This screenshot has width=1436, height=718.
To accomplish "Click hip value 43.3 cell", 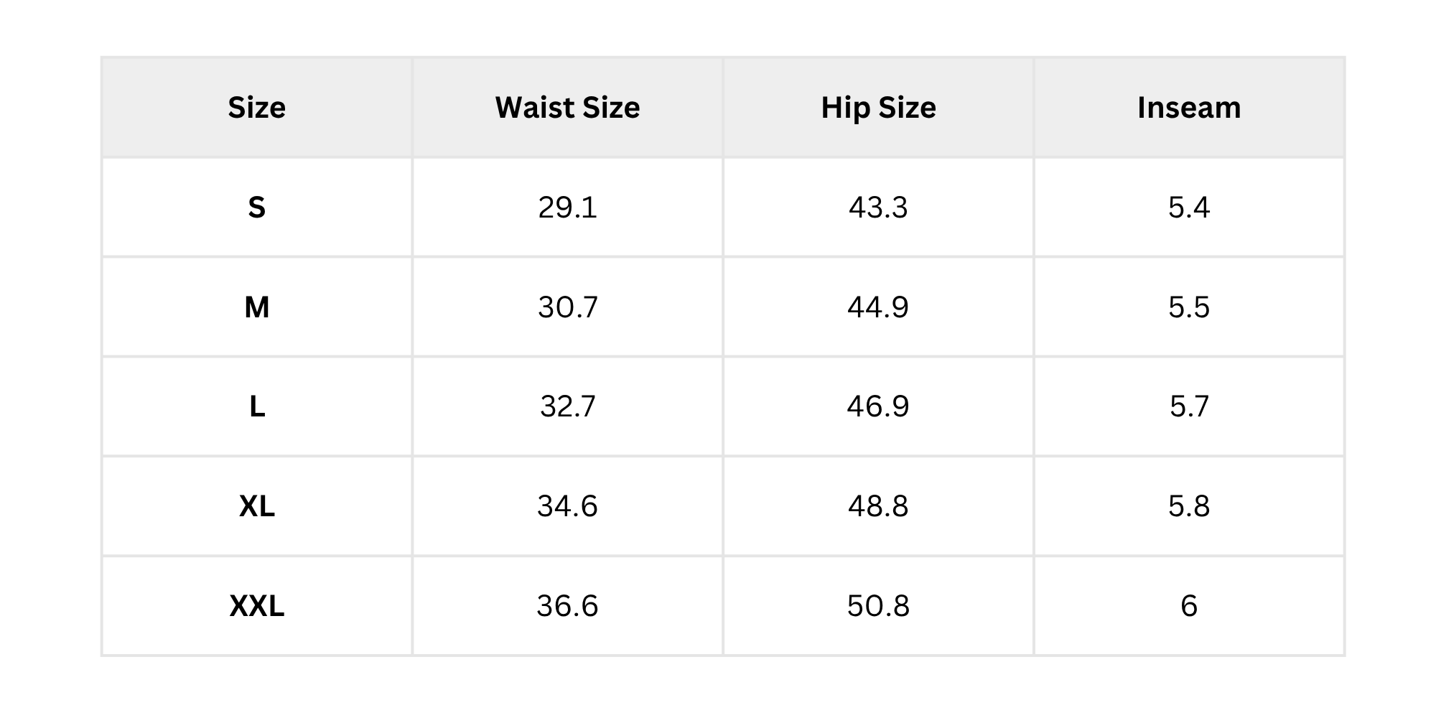I will pos(878,208).
